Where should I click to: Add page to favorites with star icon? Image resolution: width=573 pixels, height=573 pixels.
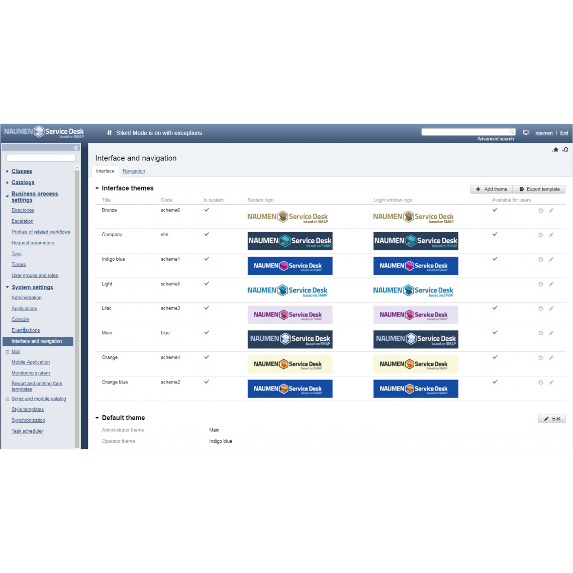point(555,149)
